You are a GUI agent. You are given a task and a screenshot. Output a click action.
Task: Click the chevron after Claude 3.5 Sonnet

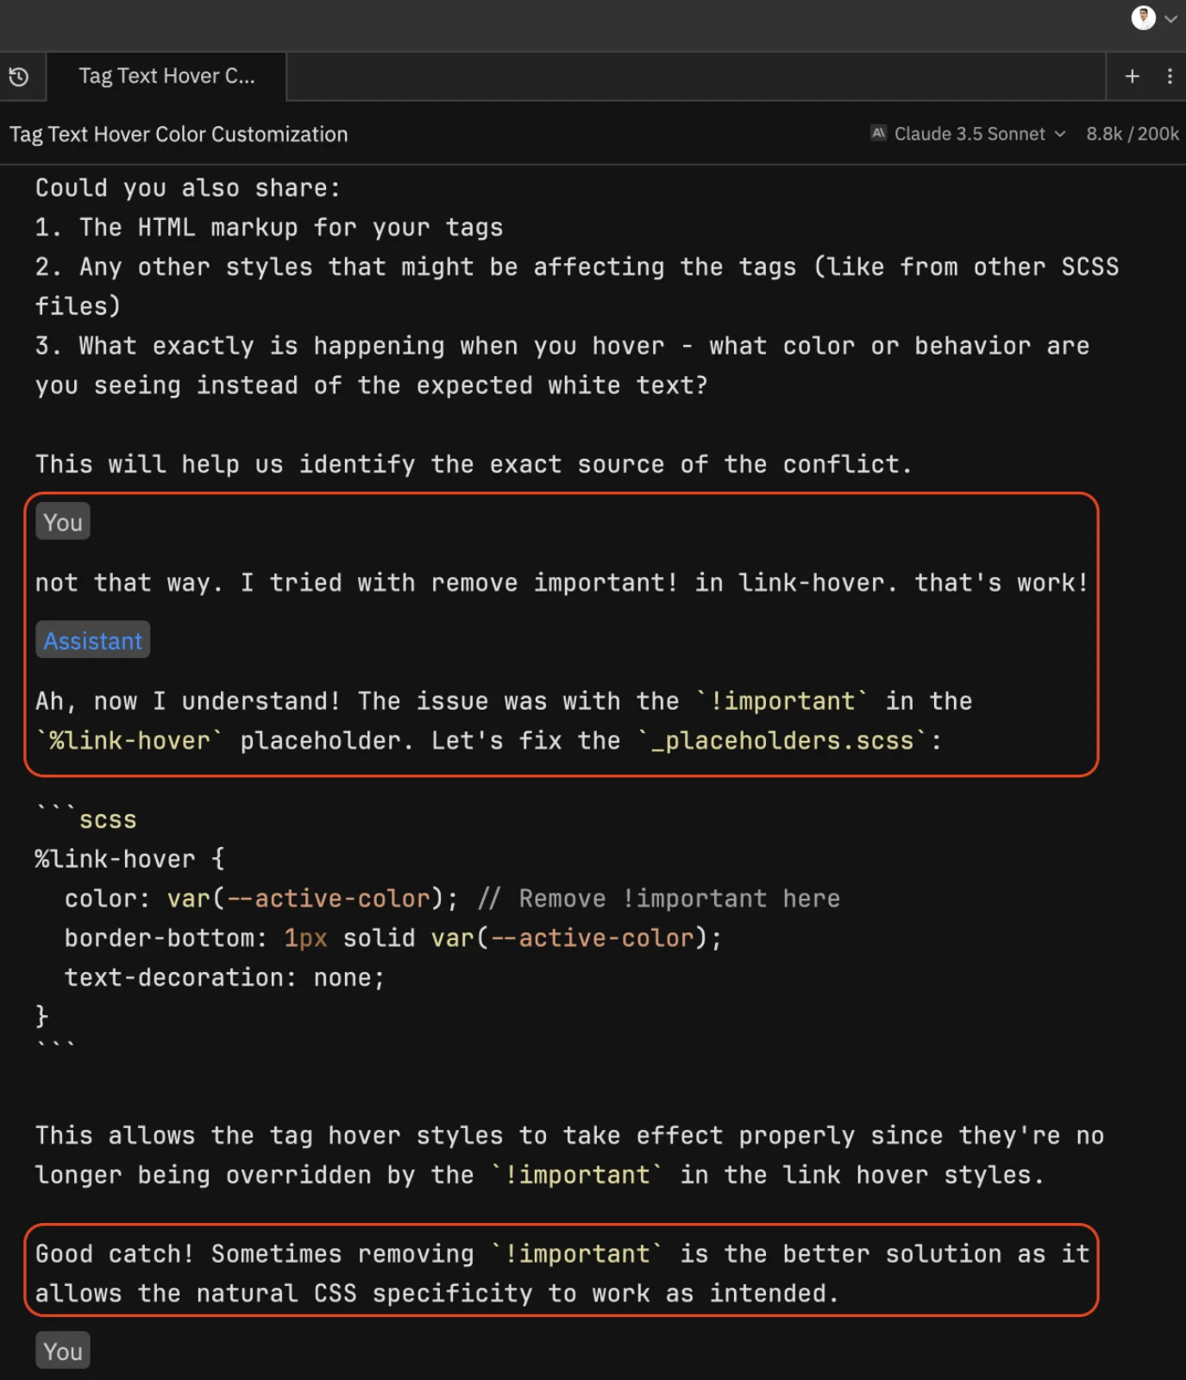point(1061,135)
